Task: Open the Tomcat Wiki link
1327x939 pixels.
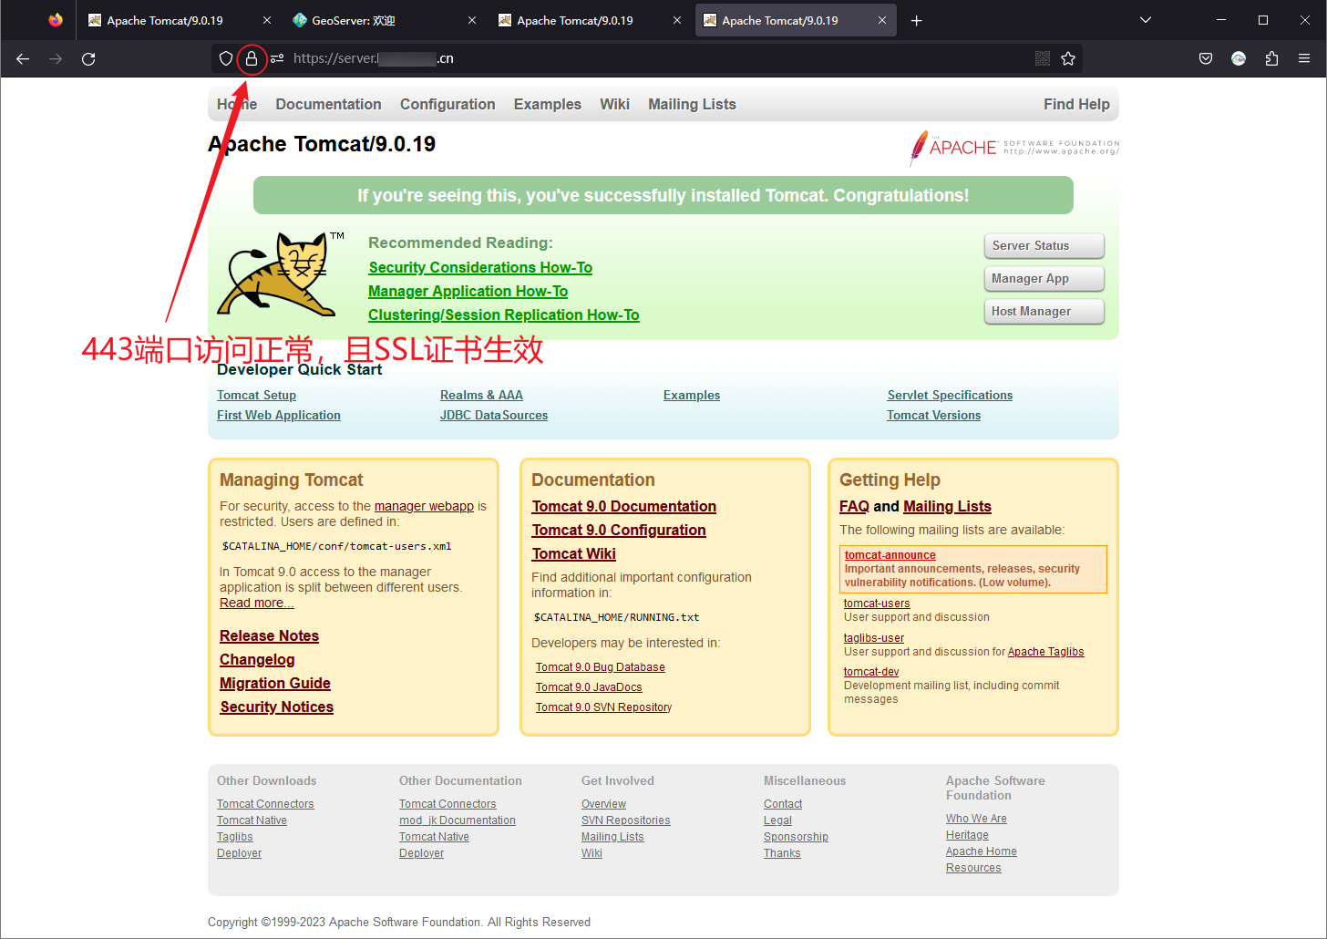Action: point(574,553)
